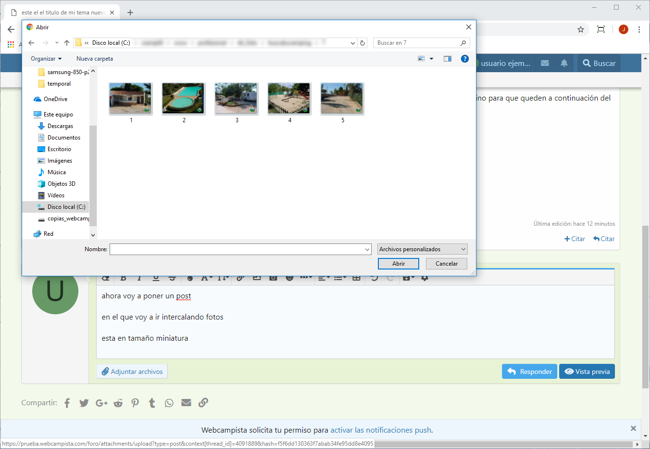This screenshot has height=449, width=650.
Task: Click the Responder button
Action: [529, 372]
